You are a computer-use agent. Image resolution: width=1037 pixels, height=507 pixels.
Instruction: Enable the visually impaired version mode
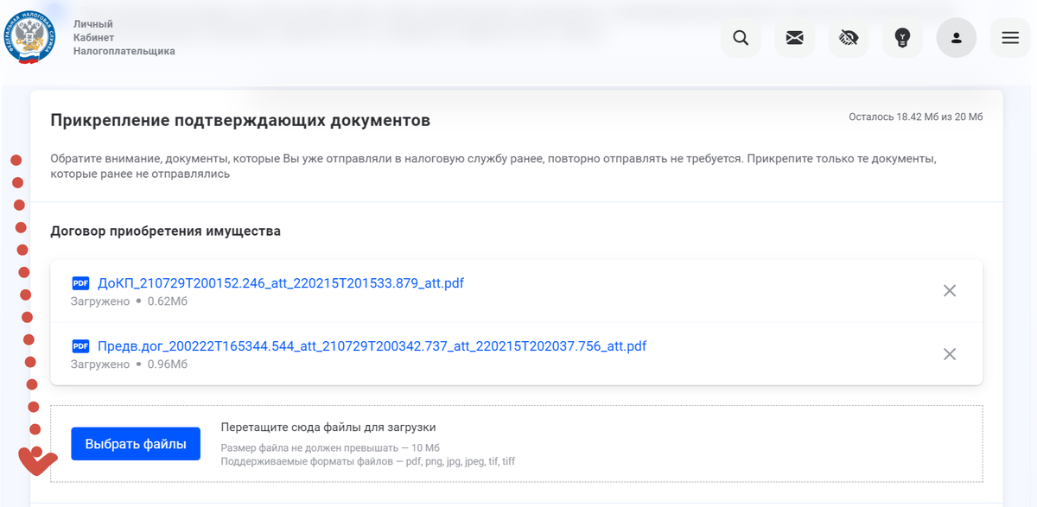[848, 39]
